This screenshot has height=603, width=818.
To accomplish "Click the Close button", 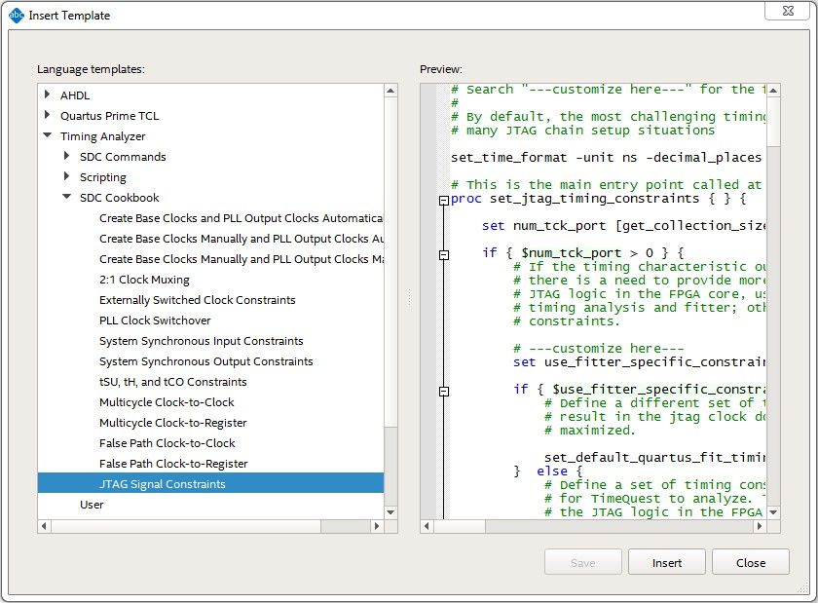I will [750, 561].
